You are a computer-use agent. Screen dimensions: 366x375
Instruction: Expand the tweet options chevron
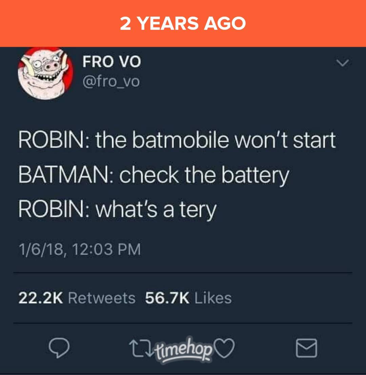click(343, 63)
